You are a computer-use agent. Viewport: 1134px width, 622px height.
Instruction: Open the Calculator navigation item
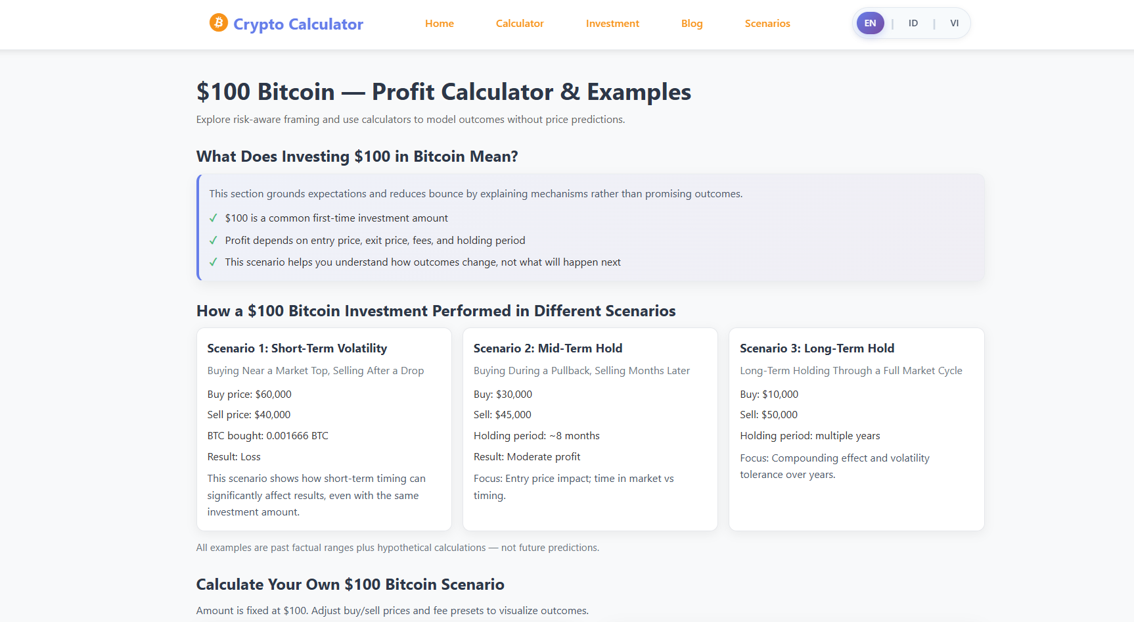pos(520,23)
